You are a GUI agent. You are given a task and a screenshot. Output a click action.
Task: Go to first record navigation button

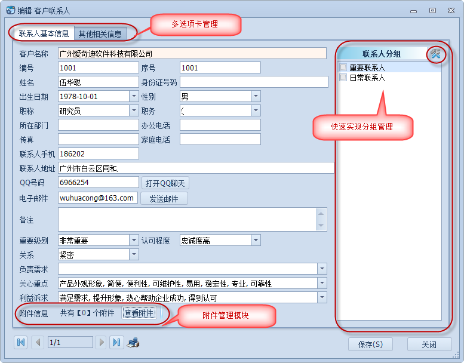tap(21, 343)
